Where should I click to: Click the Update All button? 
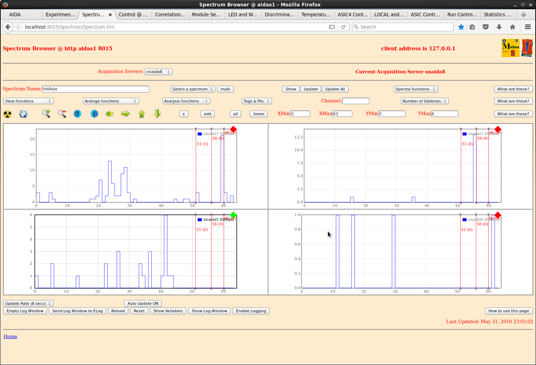click(335, 89)
